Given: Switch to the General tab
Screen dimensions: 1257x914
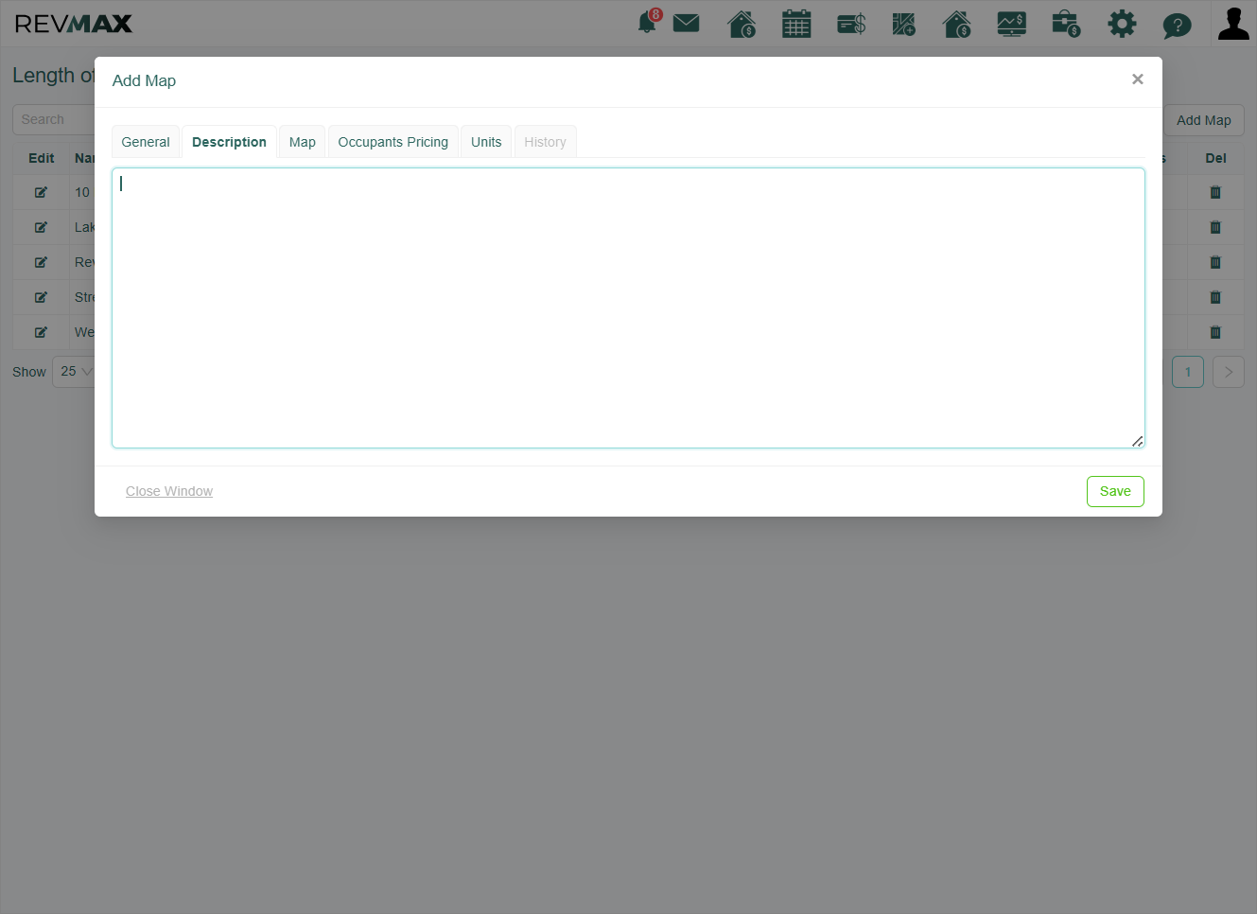Looking at the screenshot, I should click(146, 142).
